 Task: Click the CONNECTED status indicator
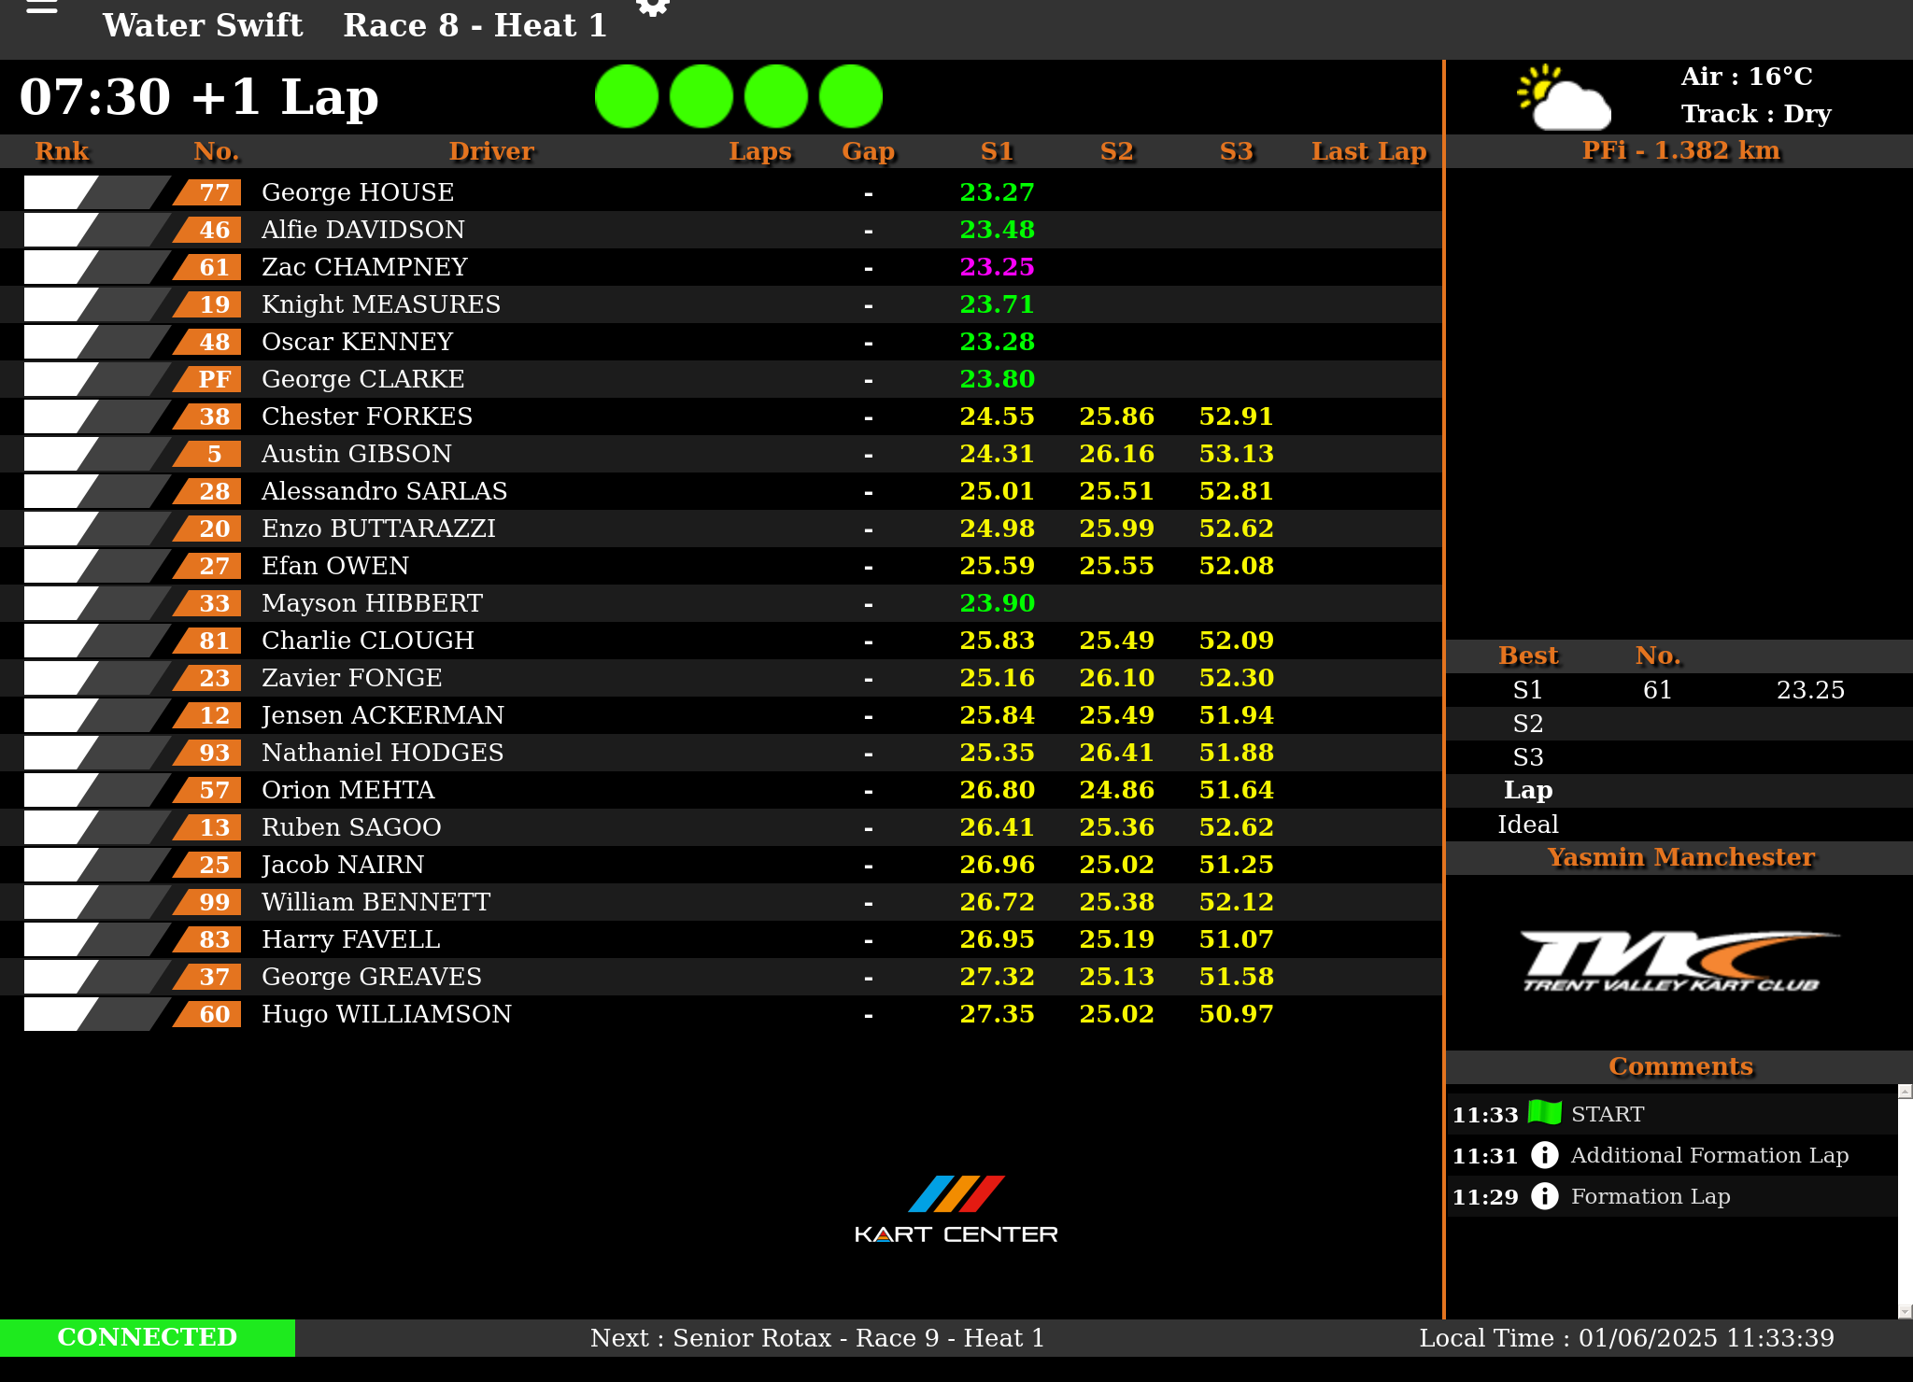pos(148,1337)
